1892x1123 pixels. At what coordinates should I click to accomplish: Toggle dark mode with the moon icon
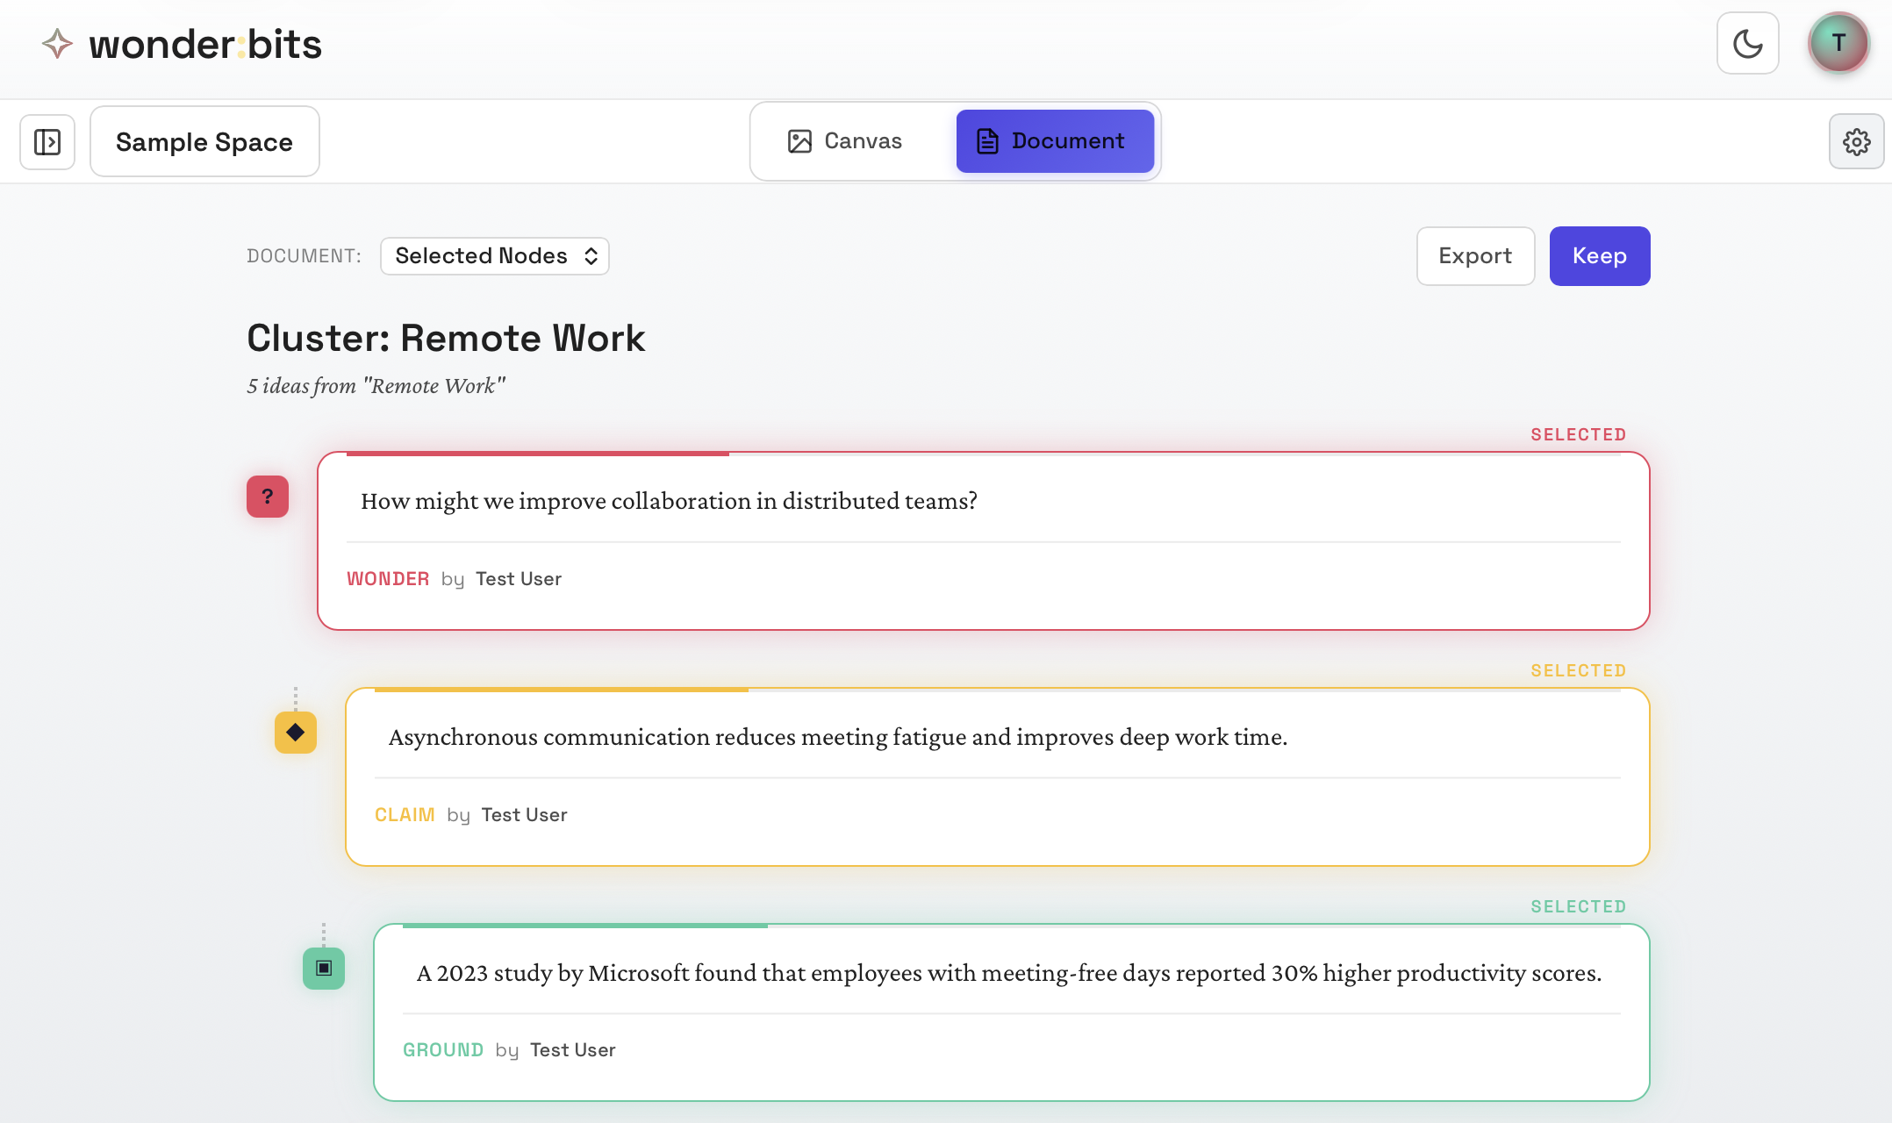tap(1747, 43)
